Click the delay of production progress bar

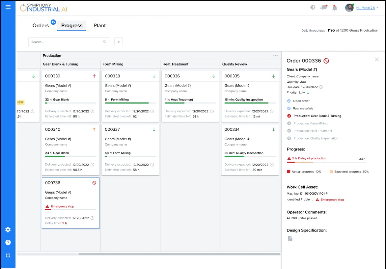pos(326,162)
